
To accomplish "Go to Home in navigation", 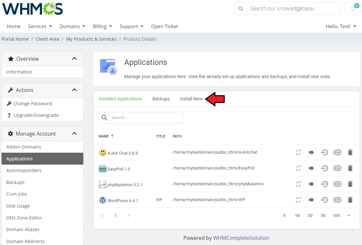I will tap(13, 26).
